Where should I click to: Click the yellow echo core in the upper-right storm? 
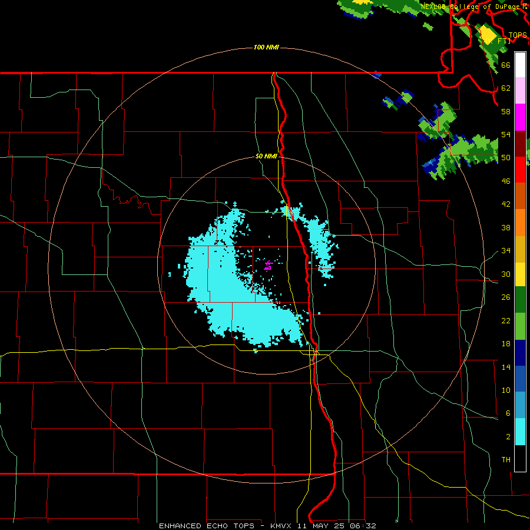pos(488,34)
